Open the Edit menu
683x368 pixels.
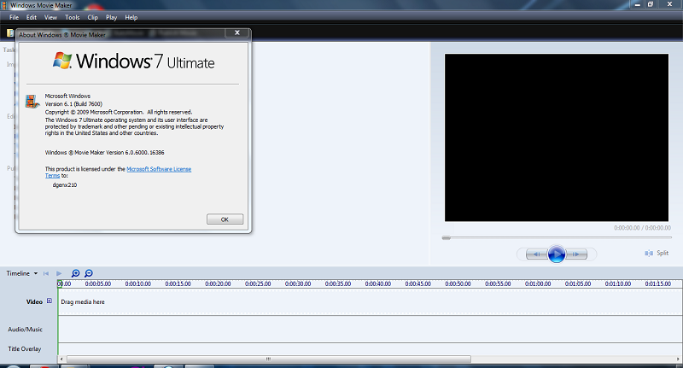(32, 17)
